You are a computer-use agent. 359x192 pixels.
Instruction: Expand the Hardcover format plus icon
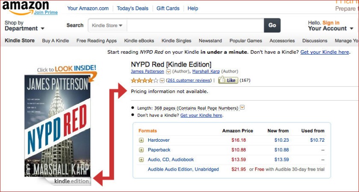click(141, 140)
